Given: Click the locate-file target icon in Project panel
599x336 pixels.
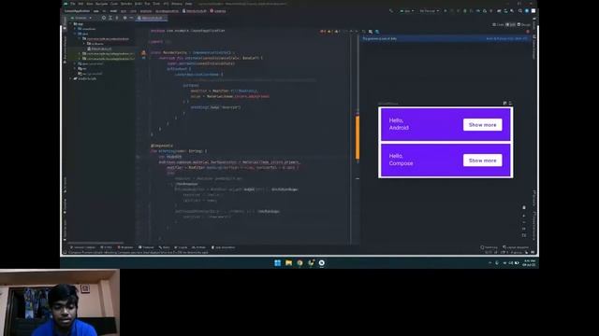Looking at the screenshot, I should (x=104, y=18).
